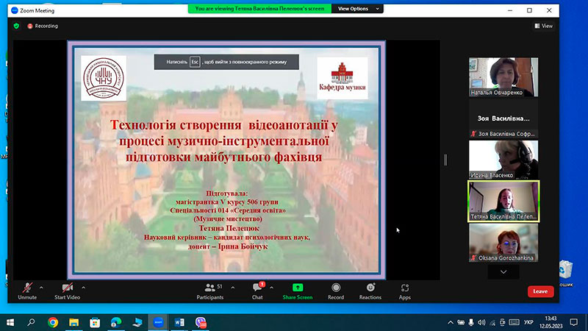Image resolution: width=588 pixels, height=331 pixels.
Task: Leave the meeting
Action: pos(540,291)
